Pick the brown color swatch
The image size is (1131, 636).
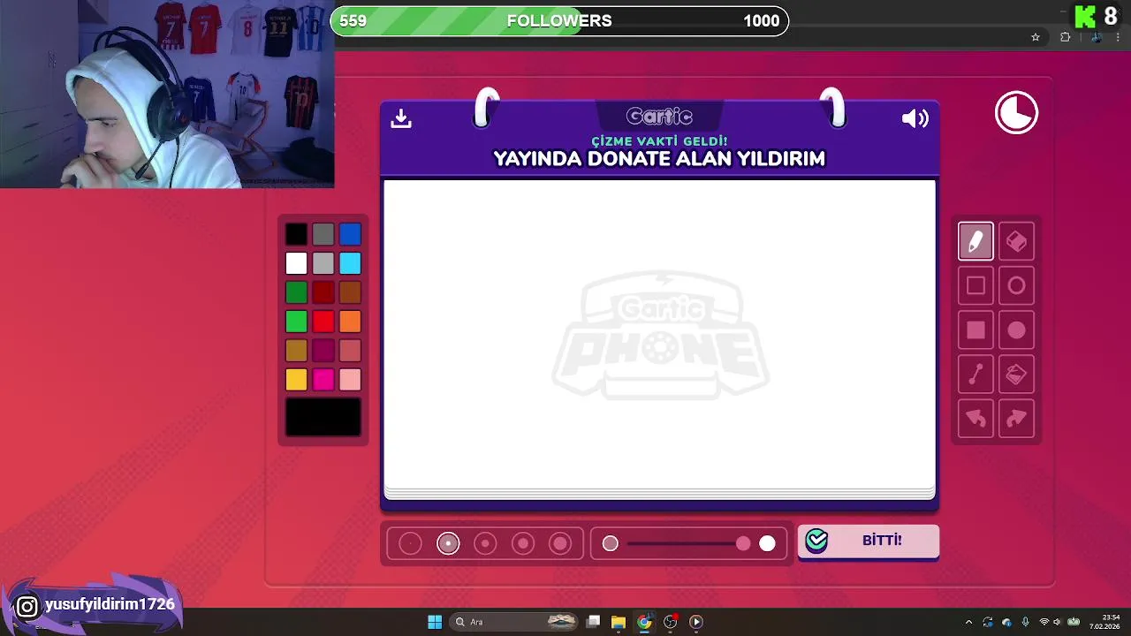350,292
